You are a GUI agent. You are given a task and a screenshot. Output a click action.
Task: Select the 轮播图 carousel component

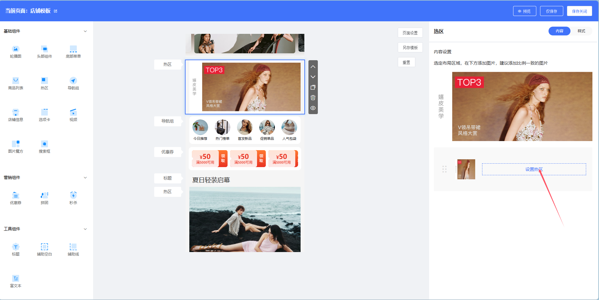tap(15, 52)
